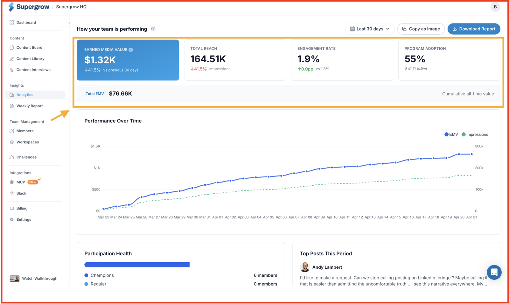Open Andy Lambert's top post name

click(327, 267)
